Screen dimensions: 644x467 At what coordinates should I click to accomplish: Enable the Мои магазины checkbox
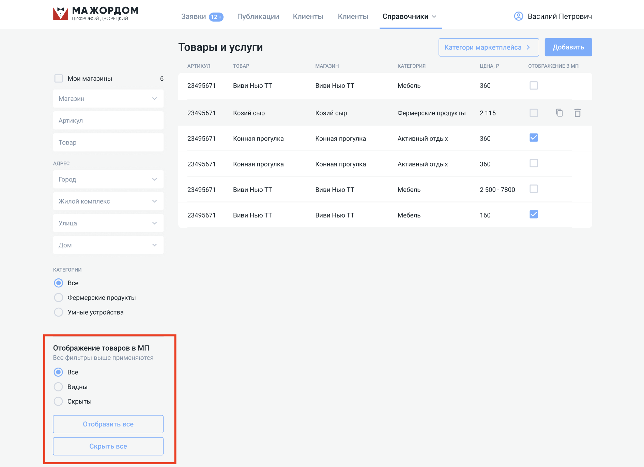[x=59, y=79]
